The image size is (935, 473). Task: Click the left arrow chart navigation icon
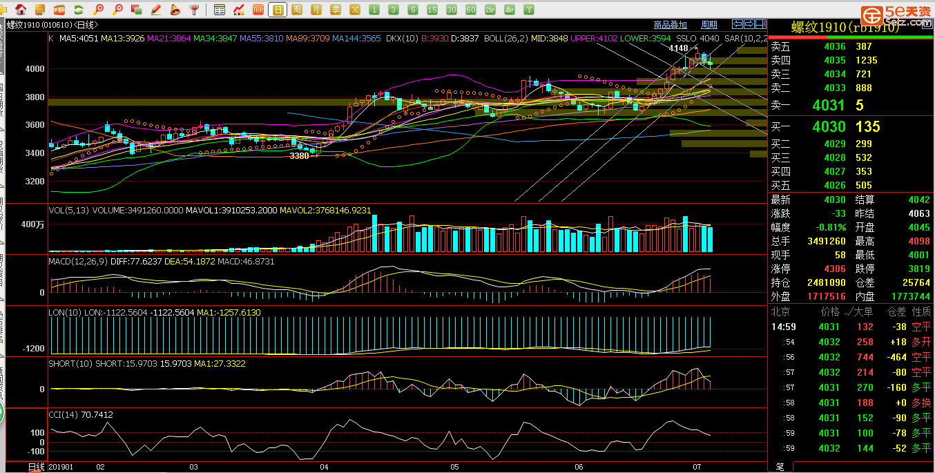[738, 25]
